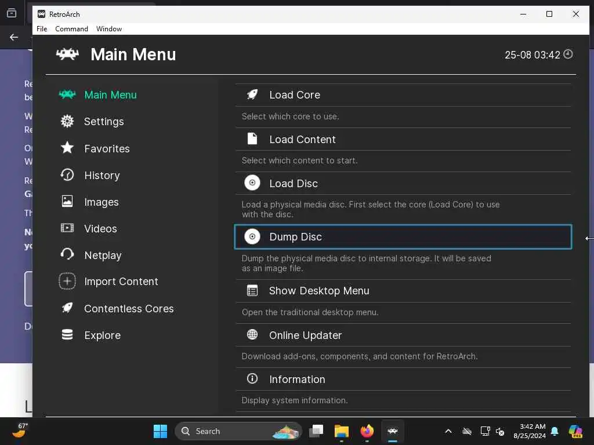
Task: Choose Load Core entry
Action: (x=403, y=95)
